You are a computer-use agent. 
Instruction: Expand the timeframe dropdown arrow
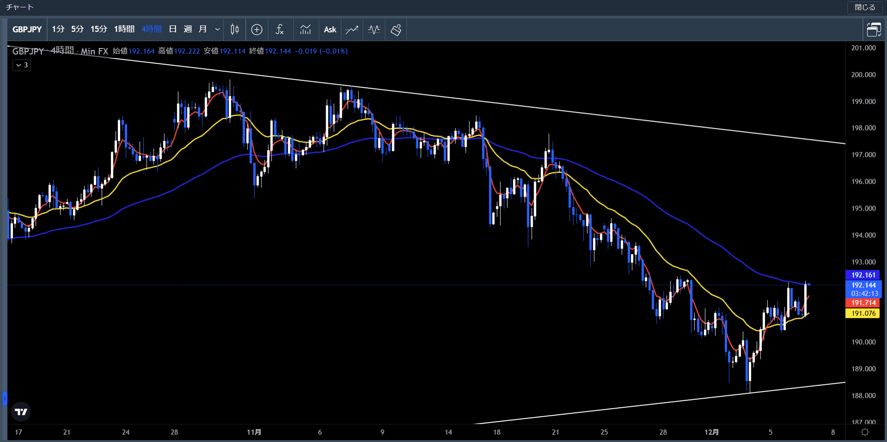click(217, 30)
